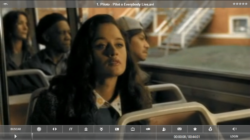Screen dimensions: 250x140
Task: Open the TV icon
Action: click(133, 129)
